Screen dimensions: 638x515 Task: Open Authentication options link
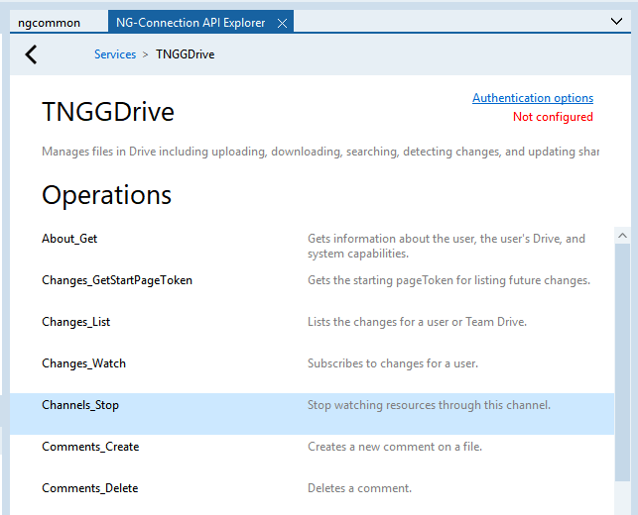pyautogui.click(x=532, y=98)
